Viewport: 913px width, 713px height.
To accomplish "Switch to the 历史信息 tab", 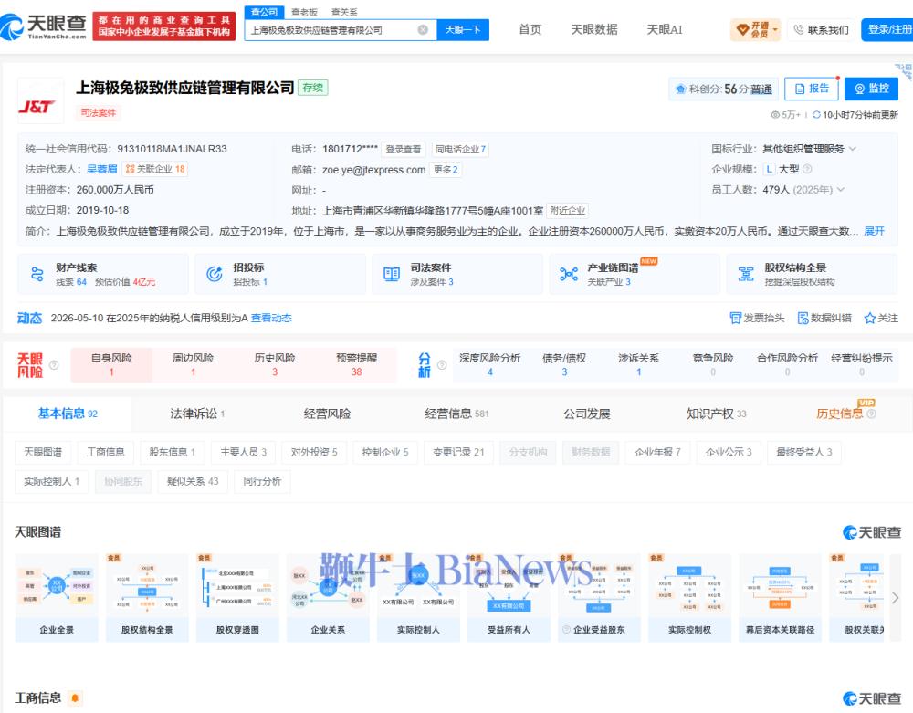I will pyautogui.click(x=839, y=414).
